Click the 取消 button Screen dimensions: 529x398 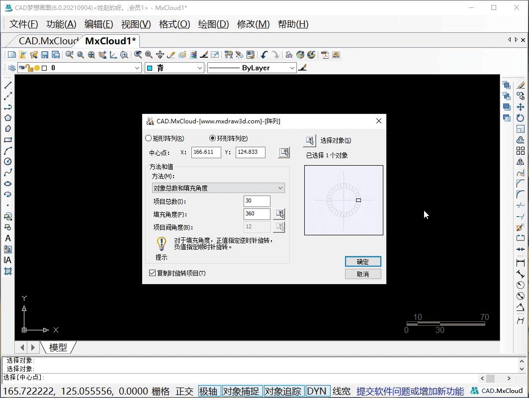pyautogui.click(x=363, y=274)
